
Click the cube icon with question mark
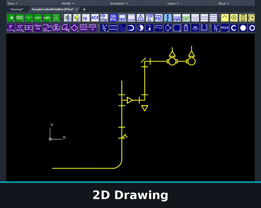coord(77,18)
